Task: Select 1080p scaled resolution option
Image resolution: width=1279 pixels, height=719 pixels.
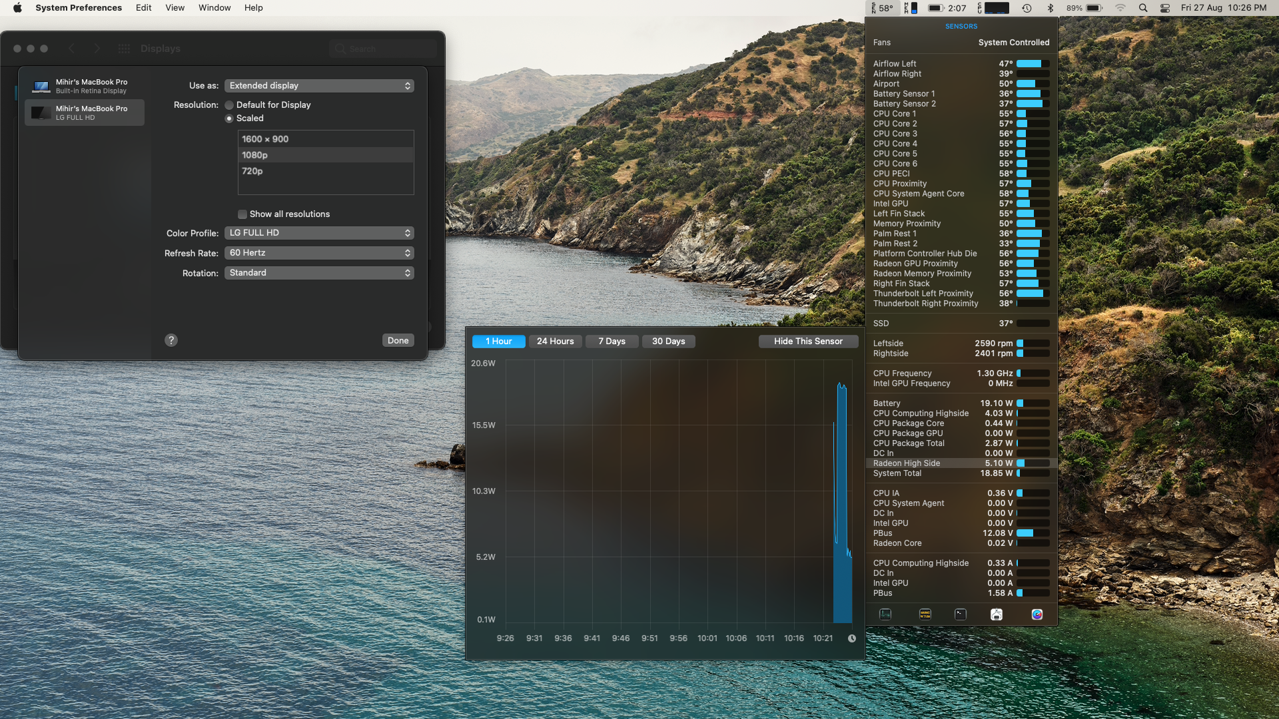Action: point(325,154)
